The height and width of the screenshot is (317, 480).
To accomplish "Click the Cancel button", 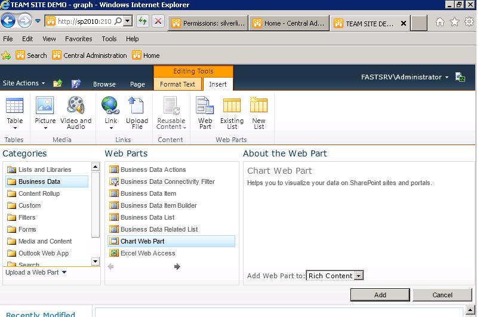I will coord(442,295).
